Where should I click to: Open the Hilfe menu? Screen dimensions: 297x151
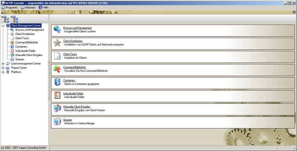pyautogui.click(x=43, y=7)
